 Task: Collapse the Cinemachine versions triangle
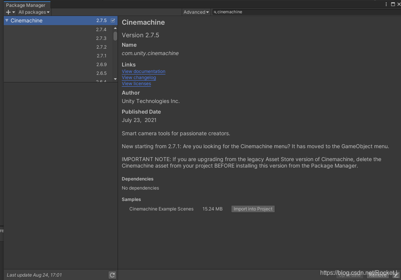coord(7,21)
